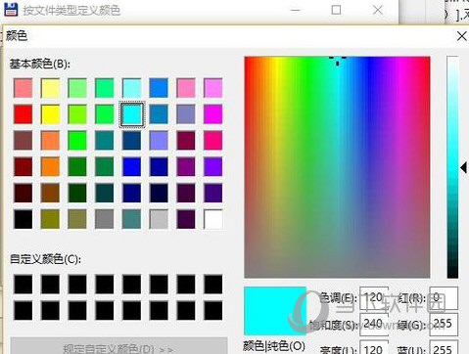
Task: Select the light pink swatch in first row
Action: (186, 88)
